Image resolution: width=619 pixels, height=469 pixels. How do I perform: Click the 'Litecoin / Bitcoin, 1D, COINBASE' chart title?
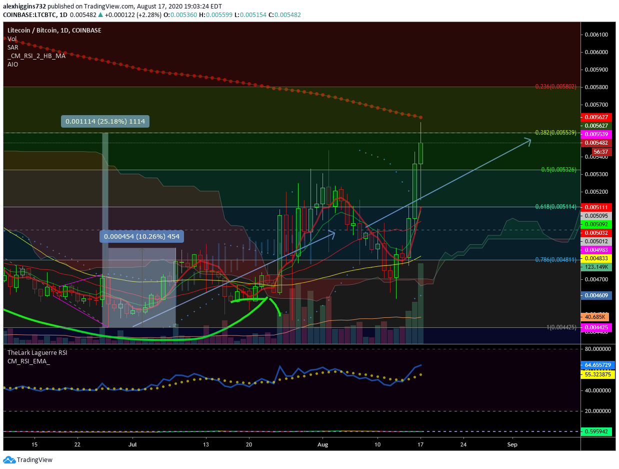click(x=54, y=31)
